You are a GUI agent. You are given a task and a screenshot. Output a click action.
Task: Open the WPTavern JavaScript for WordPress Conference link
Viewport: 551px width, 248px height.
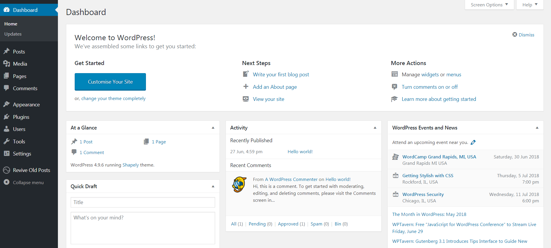(464, 228)
